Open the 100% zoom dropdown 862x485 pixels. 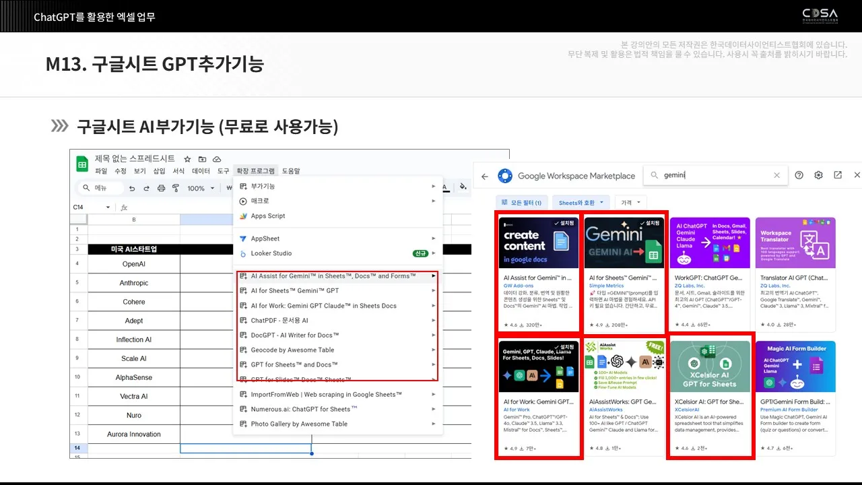200,189
